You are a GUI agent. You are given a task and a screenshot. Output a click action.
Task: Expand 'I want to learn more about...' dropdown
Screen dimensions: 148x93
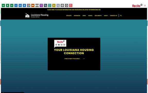(x=75, y=59)
